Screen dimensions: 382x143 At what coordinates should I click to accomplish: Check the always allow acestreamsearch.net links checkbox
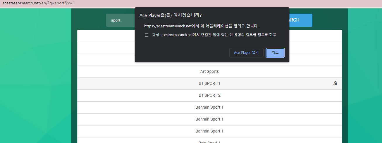click(x=147, y=35)
